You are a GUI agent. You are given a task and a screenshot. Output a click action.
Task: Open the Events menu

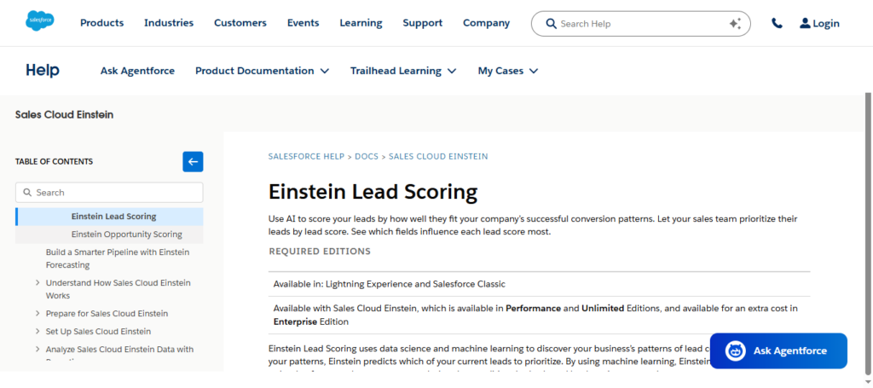(x=304, y=23)
